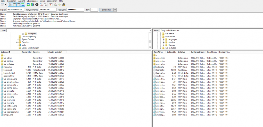Toggle the local directory tree view
Image resolution: width=263 pixels, height=127 pixels.
coord(14,5)
